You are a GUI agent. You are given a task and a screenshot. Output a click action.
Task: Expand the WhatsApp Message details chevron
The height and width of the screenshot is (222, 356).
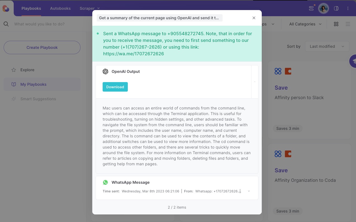point(249,191)
